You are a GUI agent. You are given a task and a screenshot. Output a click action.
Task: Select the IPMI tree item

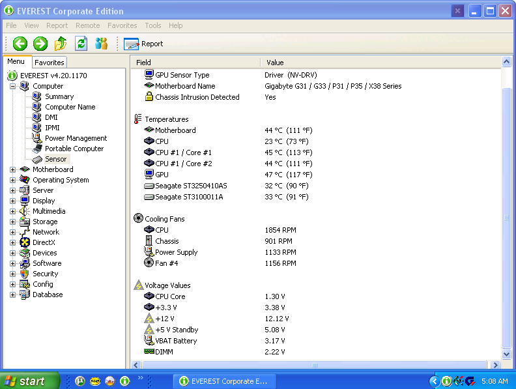[x=52, y=128]
